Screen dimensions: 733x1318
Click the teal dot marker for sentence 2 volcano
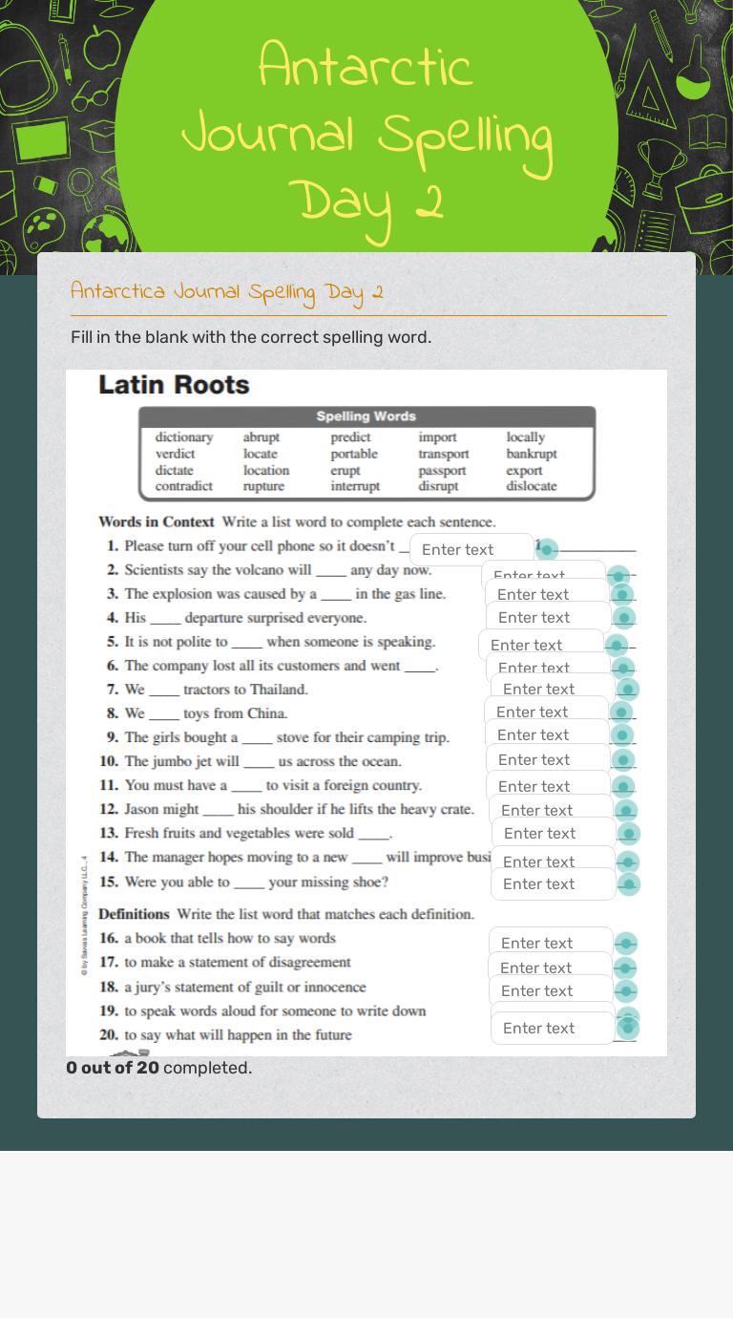(x=618, y=575)
